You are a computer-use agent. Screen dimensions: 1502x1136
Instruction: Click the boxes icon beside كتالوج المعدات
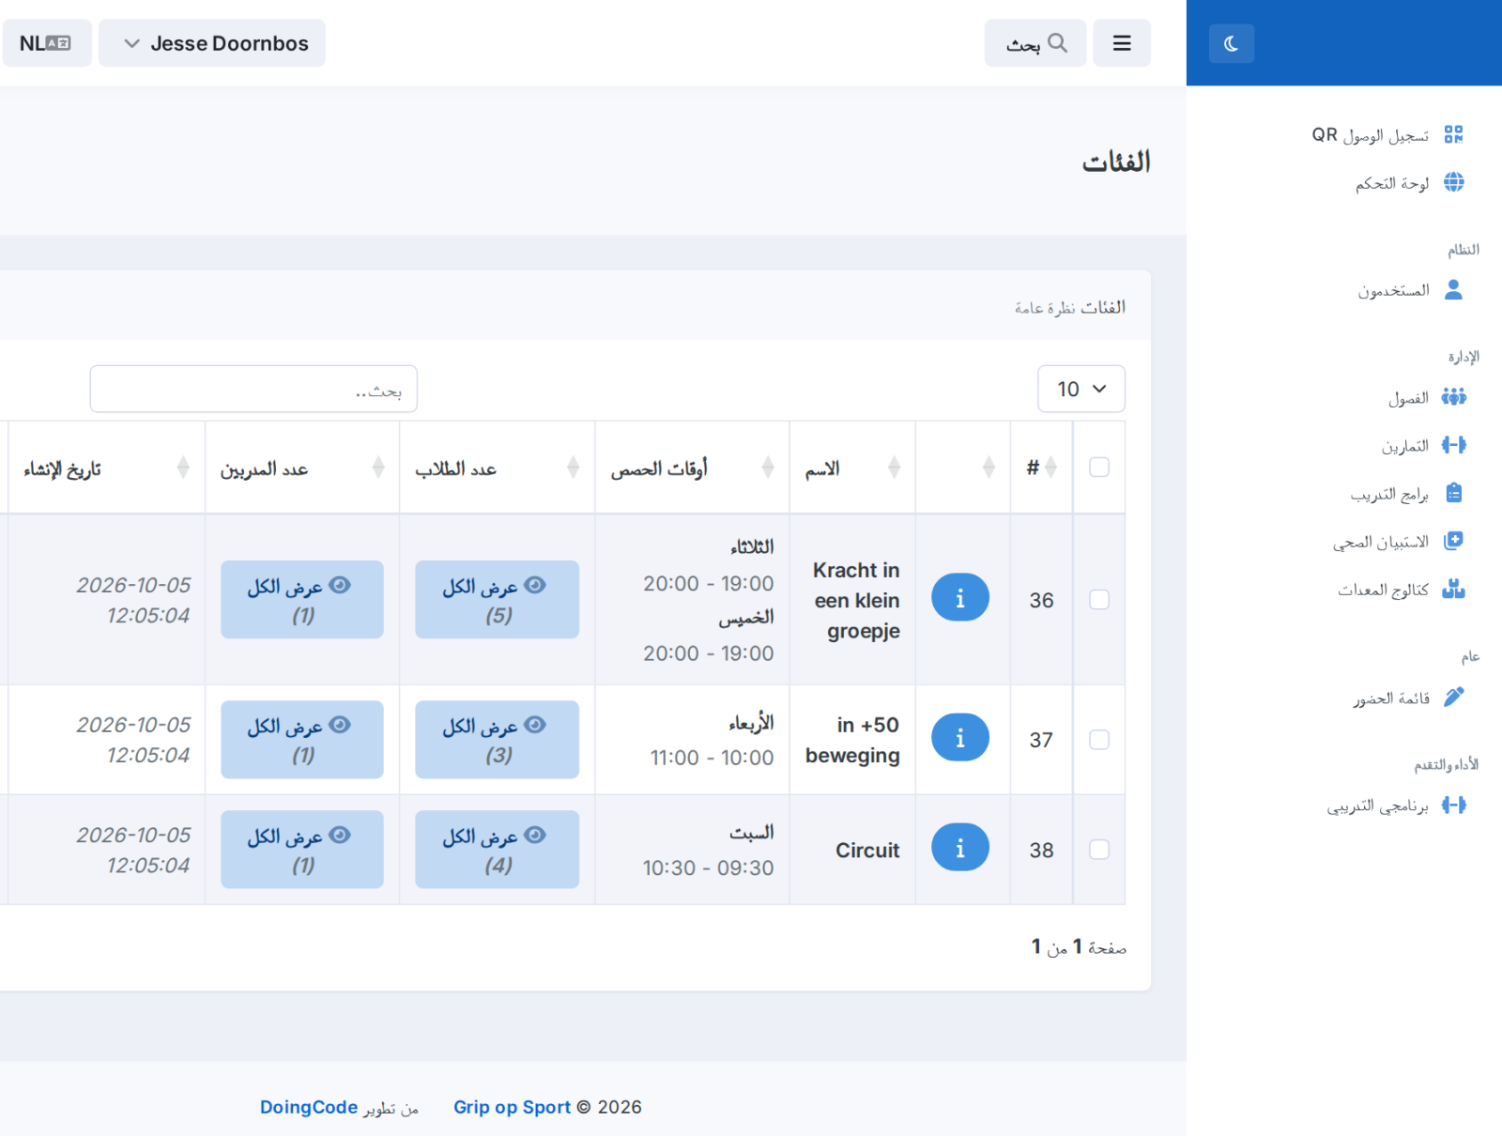[x=1454, y=589]
